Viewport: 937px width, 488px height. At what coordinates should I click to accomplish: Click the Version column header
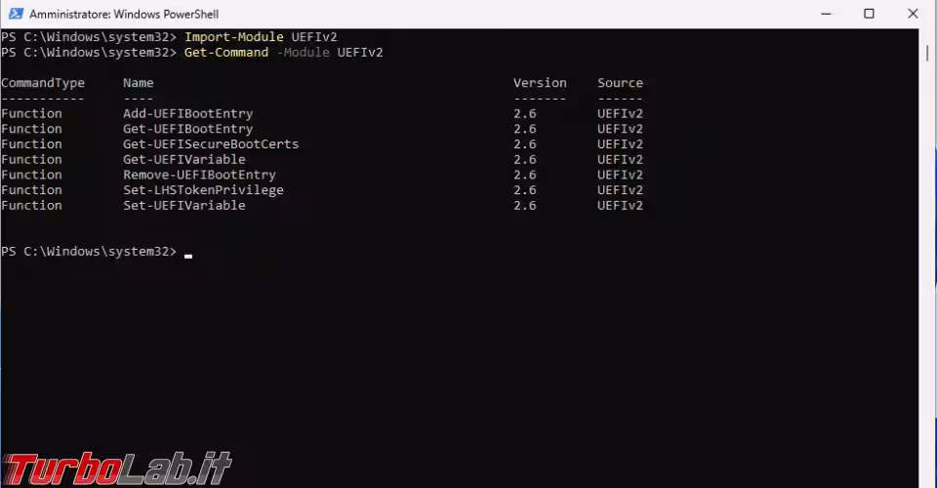[540, 83]
